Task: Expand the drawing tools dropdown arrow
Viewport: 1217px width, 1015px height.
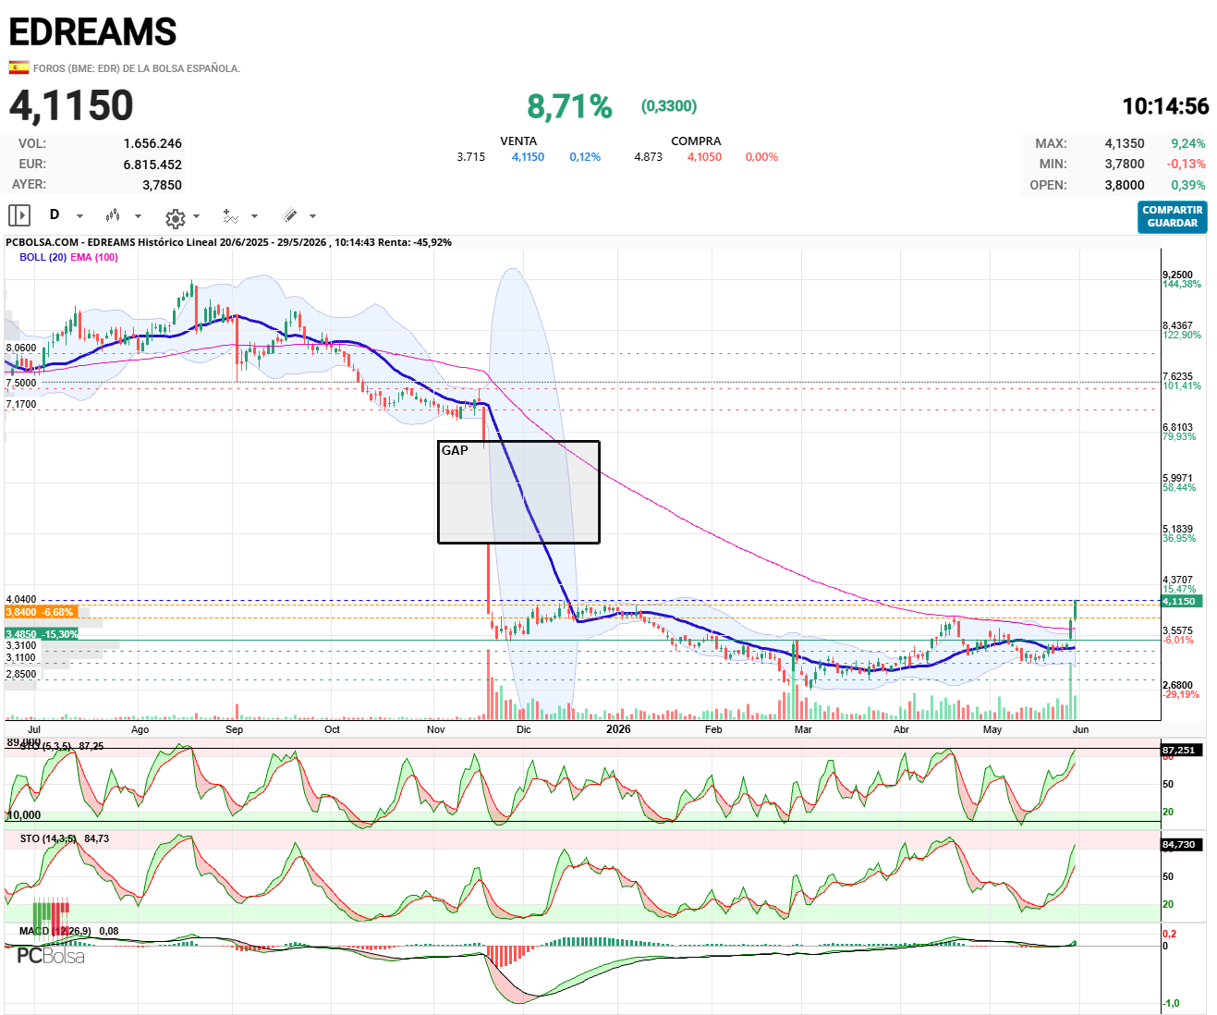Action: tap(312, 216)
